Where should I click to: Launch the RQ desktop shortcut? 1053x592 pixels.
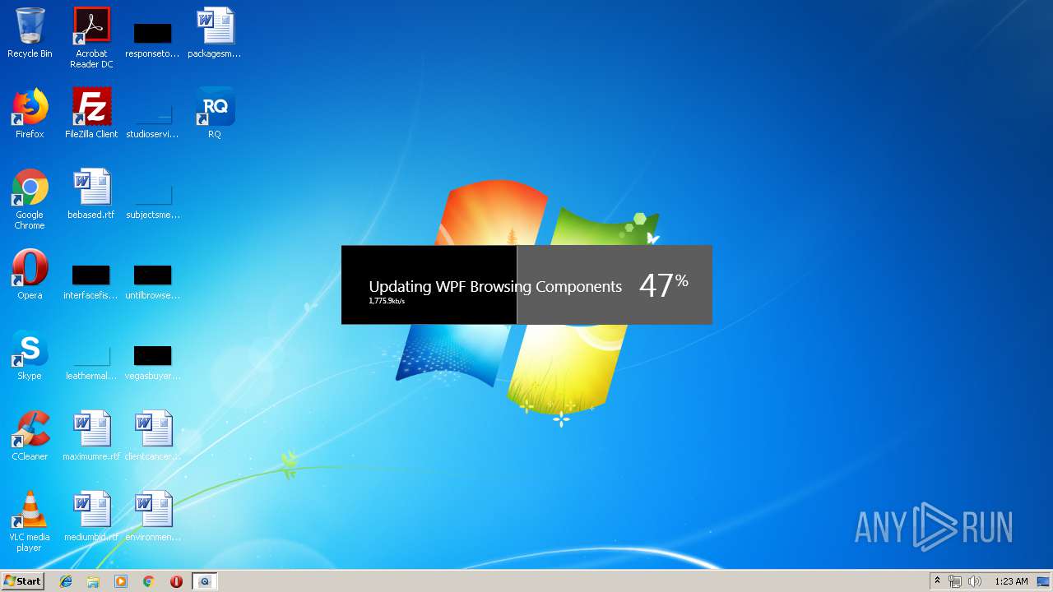pyautogui.click(x=215, y=113)
